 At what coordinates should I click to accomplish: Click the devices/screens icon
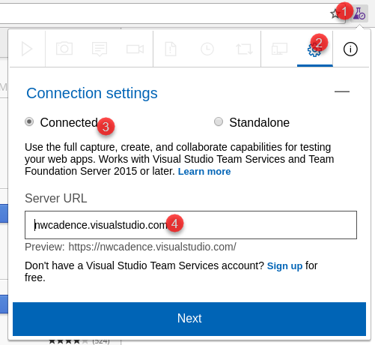pyautogui.click(x=279, y=49)
